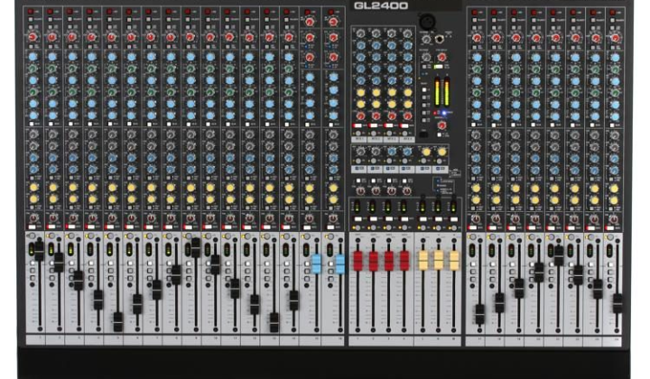Click the first matrix red level knob

click(x=360, y=116)
